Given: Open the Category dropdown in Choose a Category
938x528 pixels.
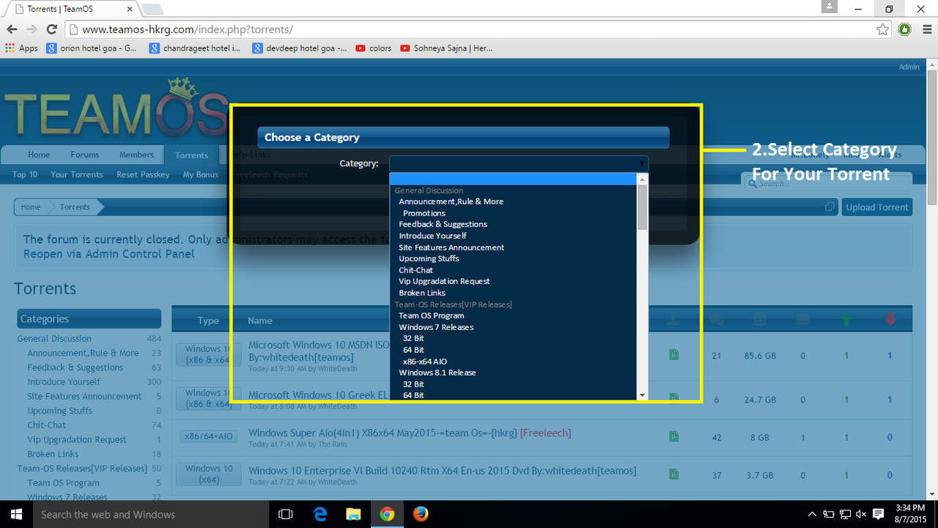Looking at the screenshot, I should [x=519, y=164].
